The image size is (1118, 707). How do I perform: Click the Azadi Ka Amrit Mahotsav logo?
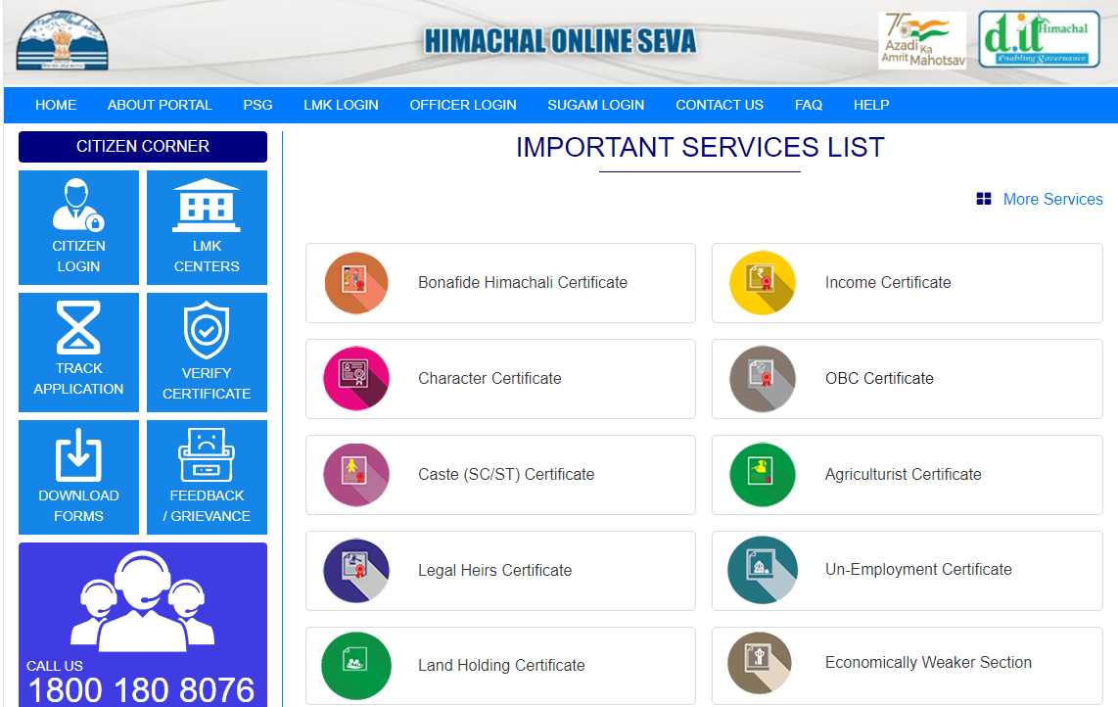pyautogui.click(x=922, y=40)
